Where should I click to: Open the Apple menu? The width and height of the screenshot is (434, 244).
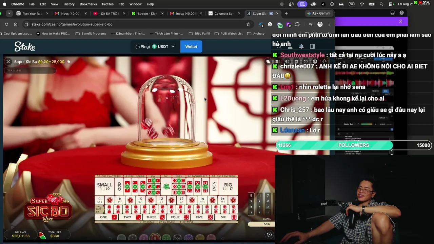[x=5, y=4]
